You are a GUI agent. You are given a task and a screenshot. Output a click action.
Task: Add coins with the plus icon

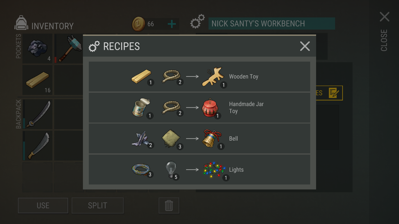tap(172, 24)
